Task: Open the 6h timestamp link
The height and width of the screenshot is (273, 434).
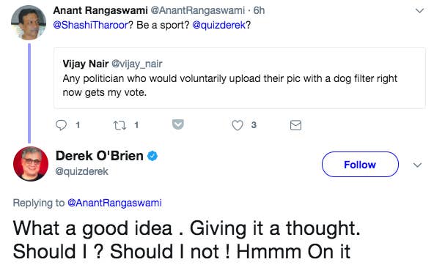Action: pyautogui.click(x=259, y=10)
